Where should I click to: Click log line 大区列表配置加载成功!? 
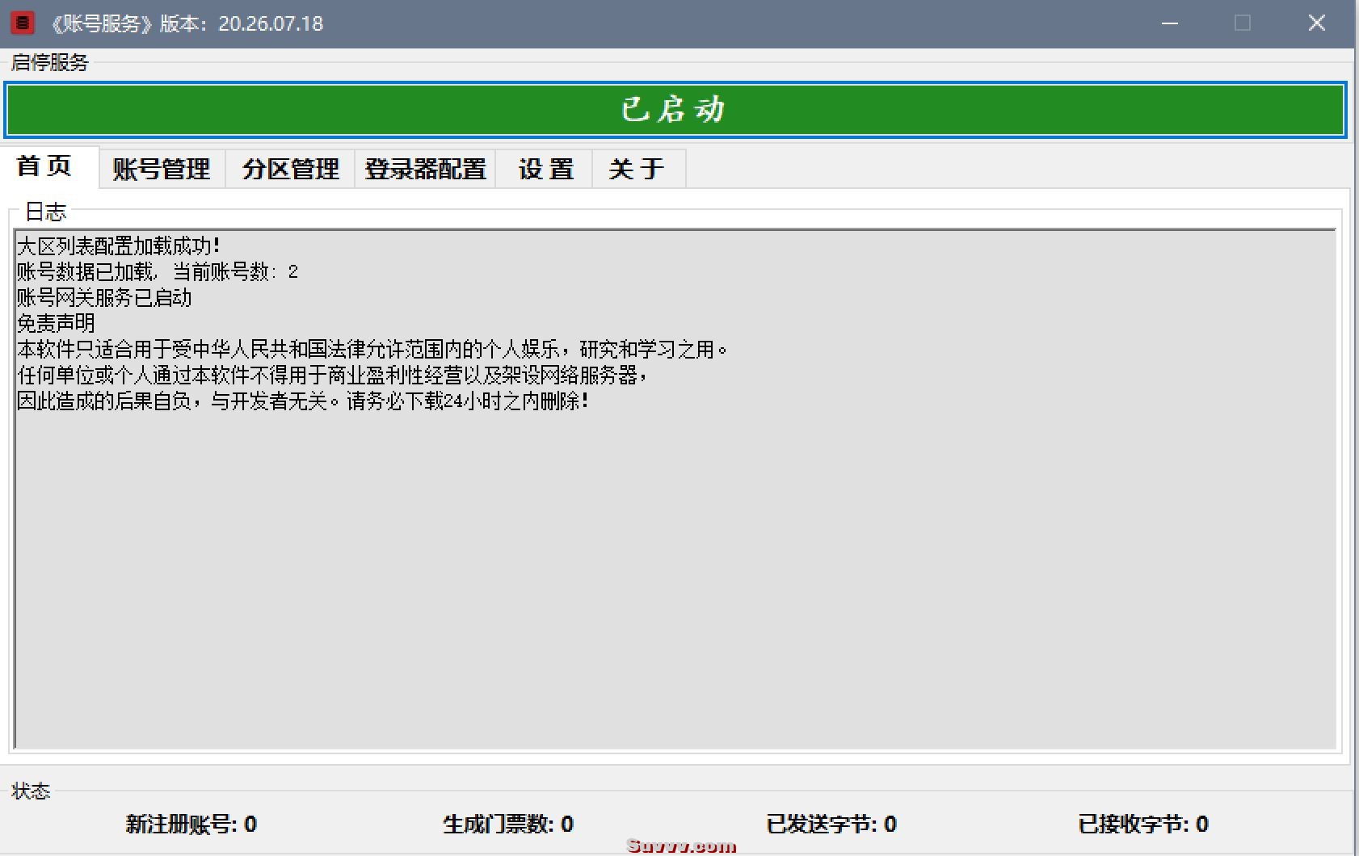tap(119, 245)
